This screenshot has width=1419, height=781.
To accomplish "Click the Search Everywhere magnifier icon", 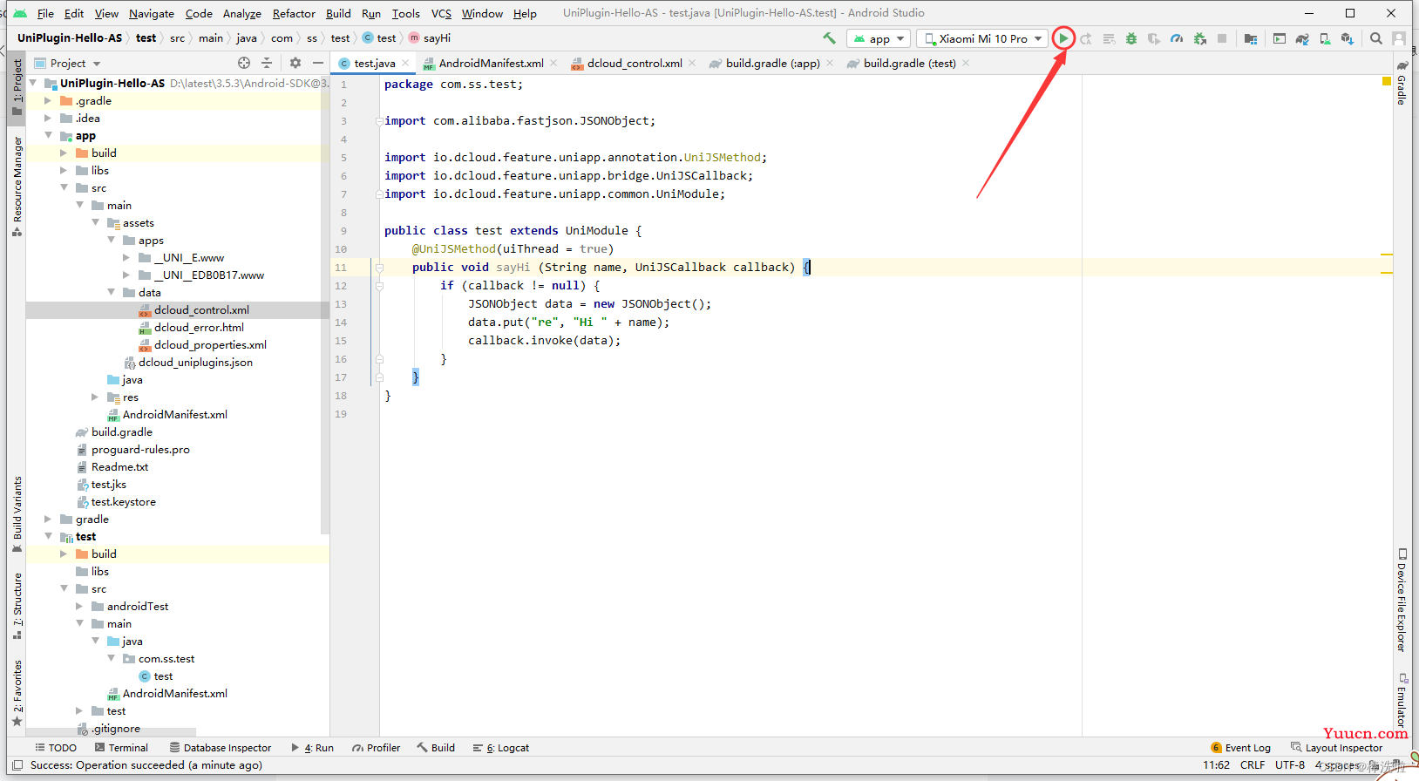I will 1376,38.
